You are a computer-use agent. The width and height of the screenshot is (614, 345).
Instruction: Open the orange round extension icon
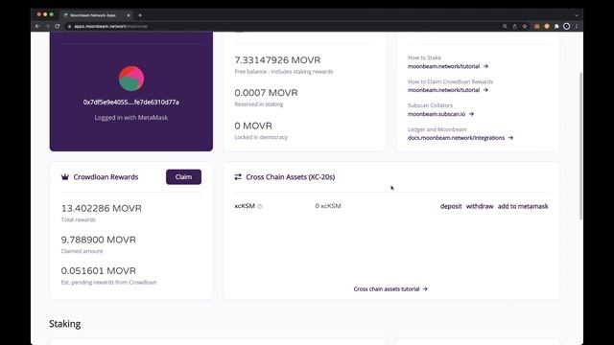[547, 26]
